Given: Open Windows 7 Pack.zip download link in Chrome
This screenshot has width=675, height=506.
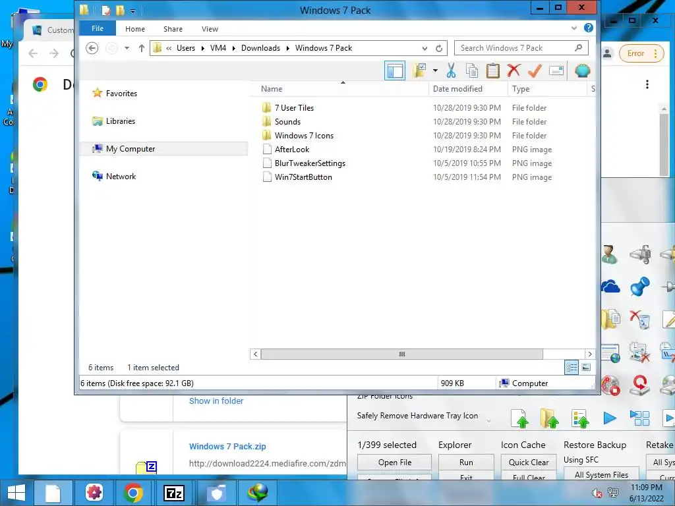Looking at the screenshot, I should pos(227,446).
